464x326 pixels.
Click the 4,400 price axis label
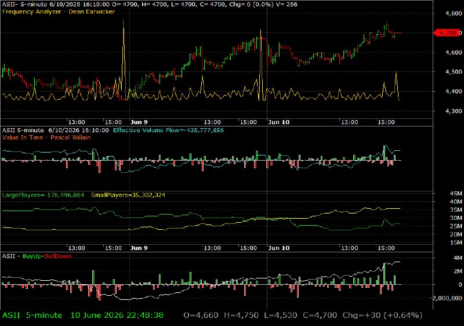[x=454, y=92]
